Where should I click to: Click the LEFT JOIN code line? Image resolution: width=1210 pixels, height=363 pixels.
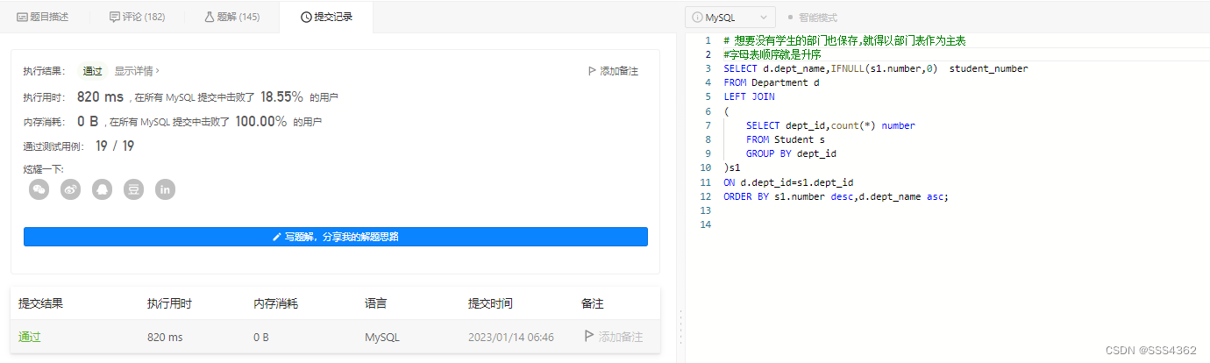click(x=749, y=96)
